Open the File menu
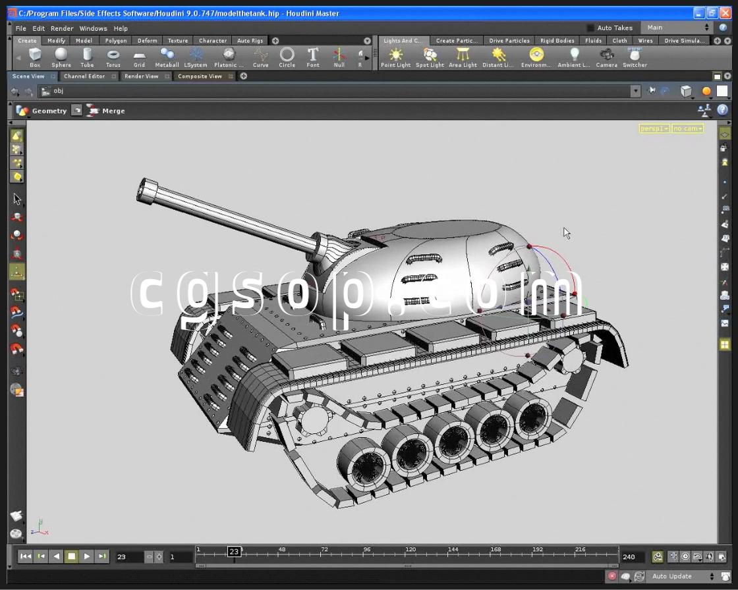This screenshot has width=738, height=590. click(x=20, y=28)
